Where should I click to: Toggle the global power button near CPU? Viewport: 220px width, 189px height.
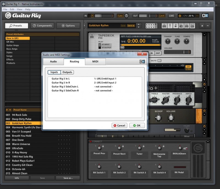tap(180, 16)
